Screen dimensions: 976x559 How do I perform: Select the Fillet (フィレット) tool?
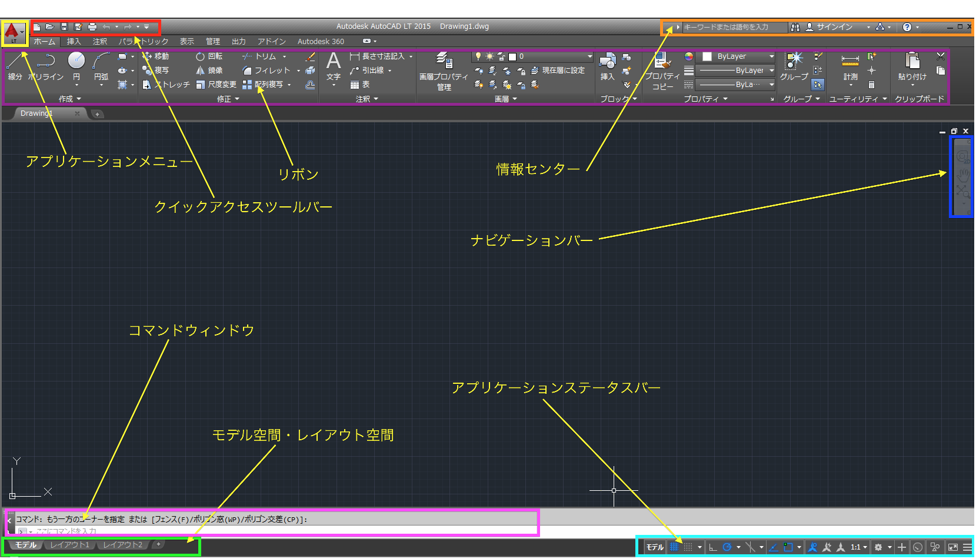tap(266, 71)
